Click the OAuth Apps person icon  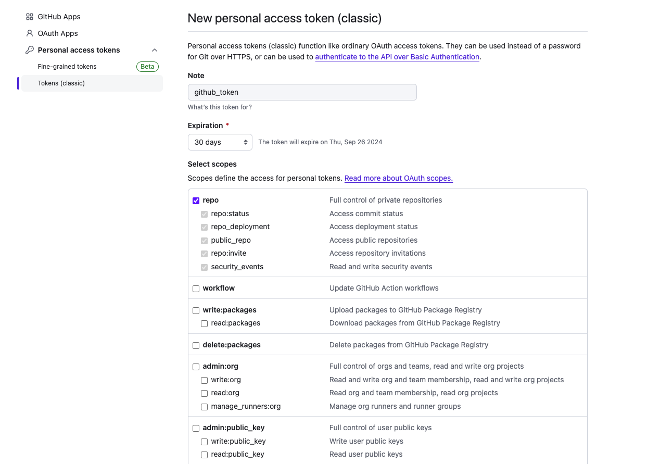tap(30, 33)
